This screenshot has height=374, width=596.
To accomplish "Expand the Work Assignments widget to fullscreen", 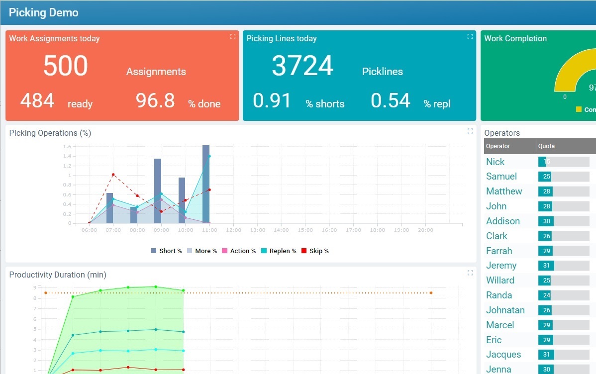I will (232, 36).
